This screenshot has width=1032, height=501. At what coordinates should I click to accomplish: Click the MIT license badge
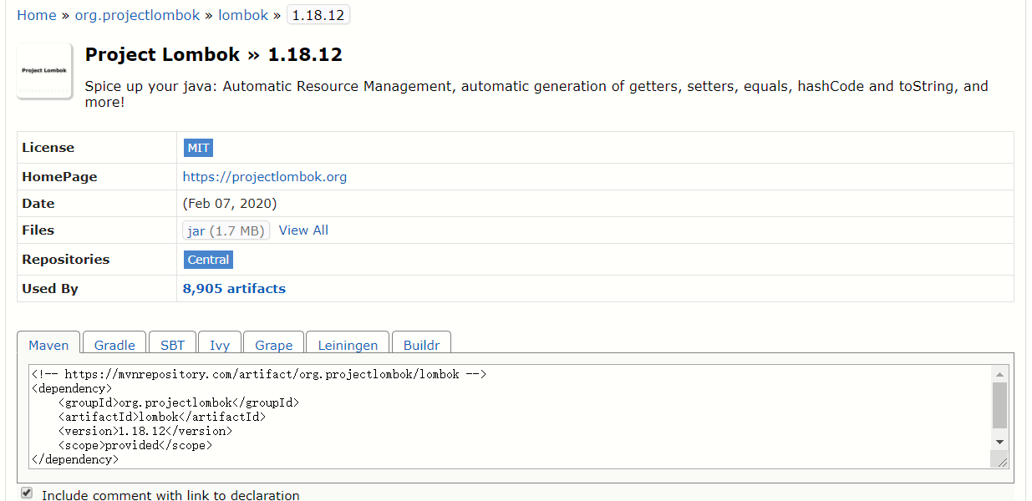[x=199, y=148]
